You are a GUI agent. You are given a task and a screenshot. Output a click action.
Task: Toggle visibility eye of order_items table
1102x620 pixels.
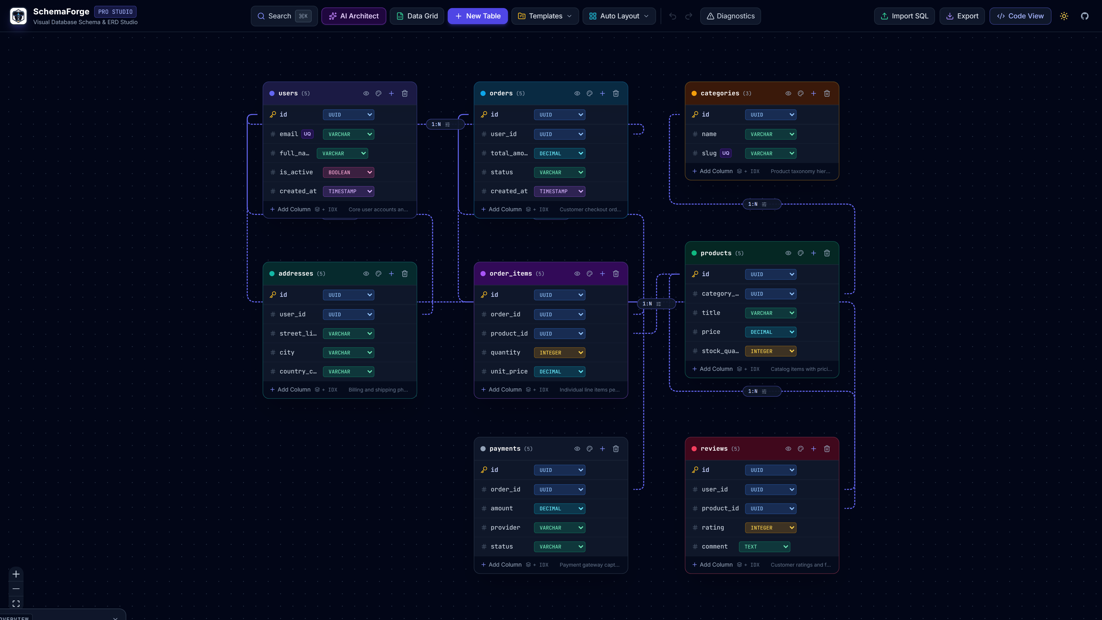[577, 274]
